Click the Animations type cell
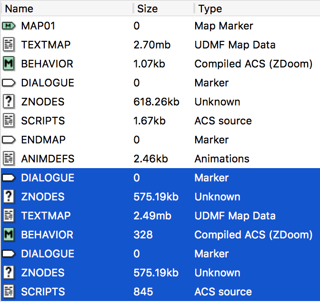This screenshot has height=302, width=320. pos(222,159)
